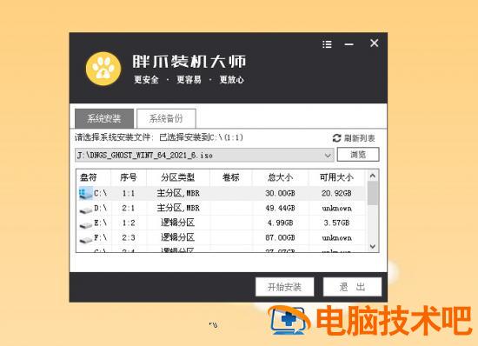Viewport: 478px width, 346px height.
Task: Click 主分区,MBR cell in the D:\ row
Action: (x=178, y=209)
